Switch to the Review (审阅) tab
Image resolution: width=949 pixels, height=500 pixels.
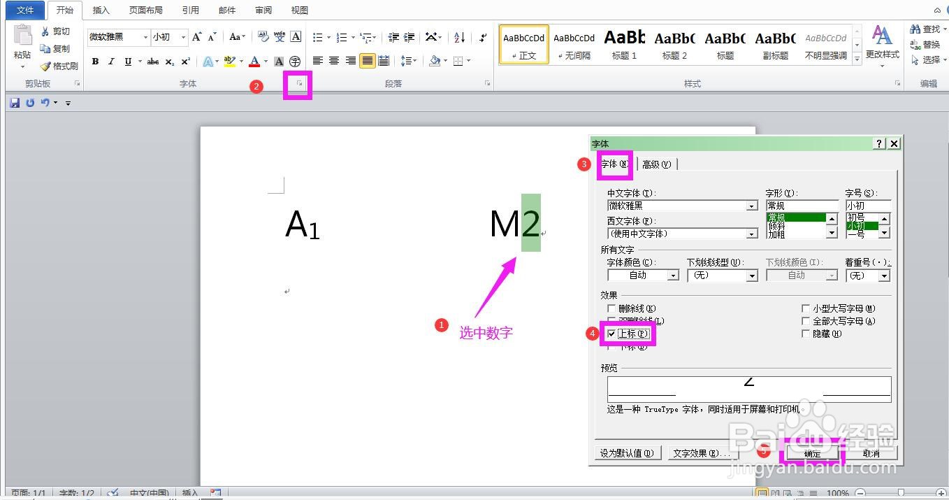click(x=263, y=10)
